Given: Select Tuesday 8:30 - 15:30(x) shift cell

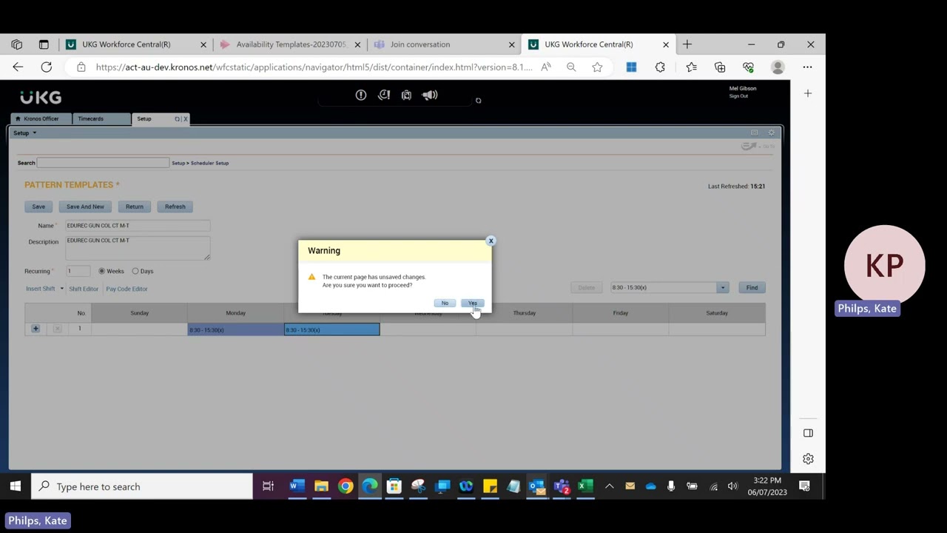Looking at the screenshot, I should click(331, 329).
